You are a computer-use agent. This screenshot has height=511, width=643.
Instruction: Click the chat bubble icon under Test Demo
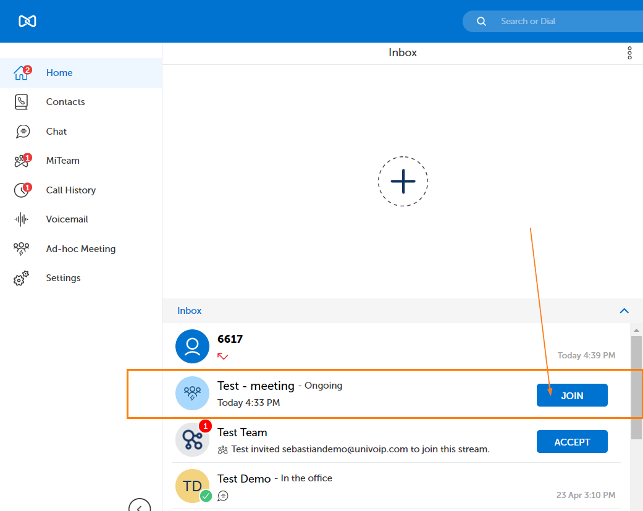(222, 496)
